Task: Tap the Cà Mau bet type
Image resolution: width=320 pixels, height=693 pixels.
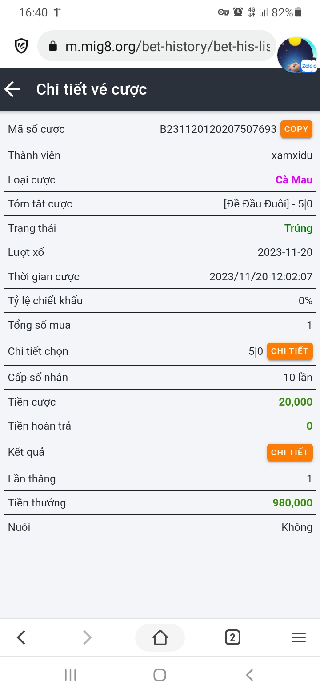Action: (294, 180)
